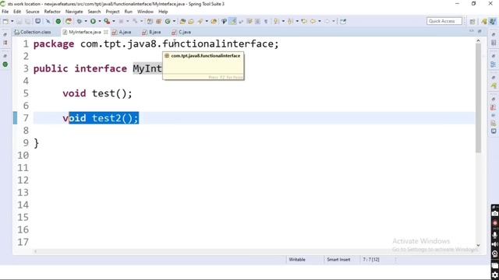
Task: Open the Window menu
Action: click(145, 12)
